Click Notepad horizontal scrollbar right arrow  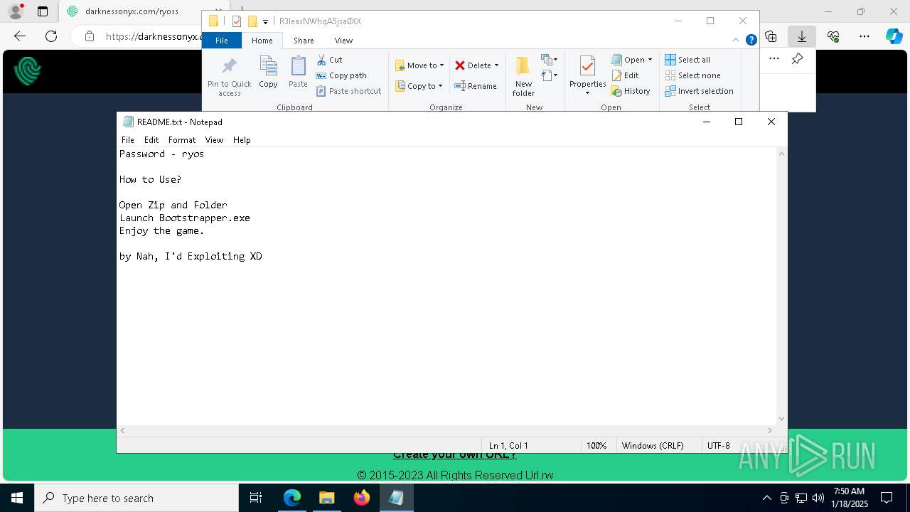[769, 430]
